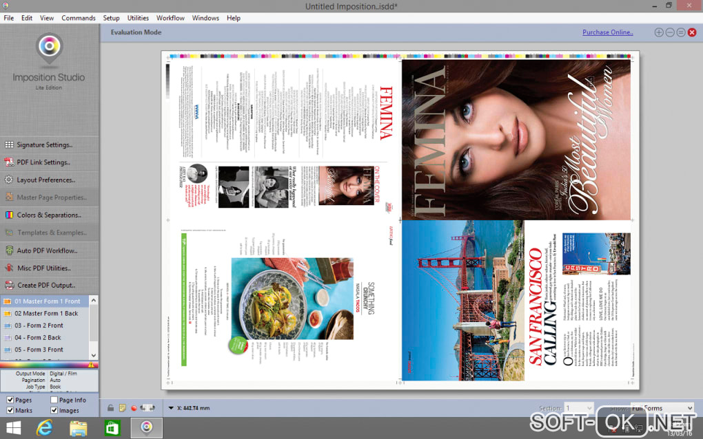
Task: Click the flip arrows icon
Action: (x=148, y=407)
